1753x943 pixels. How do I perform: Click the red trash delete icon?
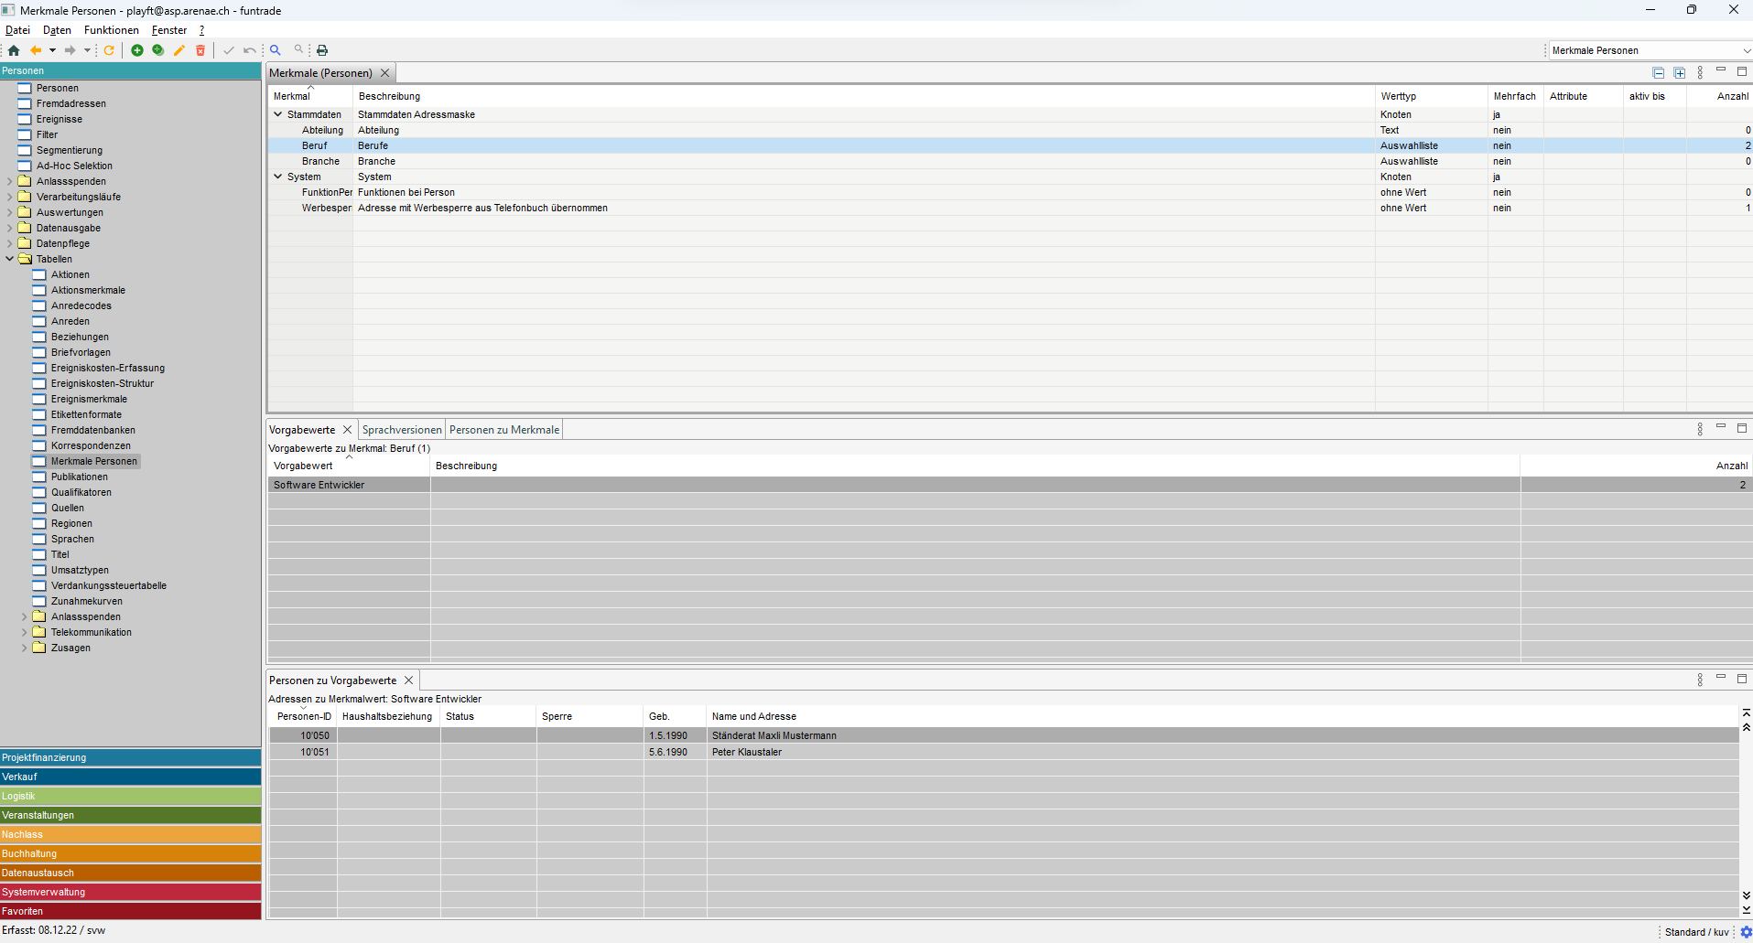200,50
